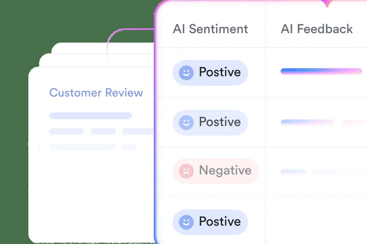Select the Negative sentiment label text
This screenshot has width=367, height=244.
click(x=225, y=171)
